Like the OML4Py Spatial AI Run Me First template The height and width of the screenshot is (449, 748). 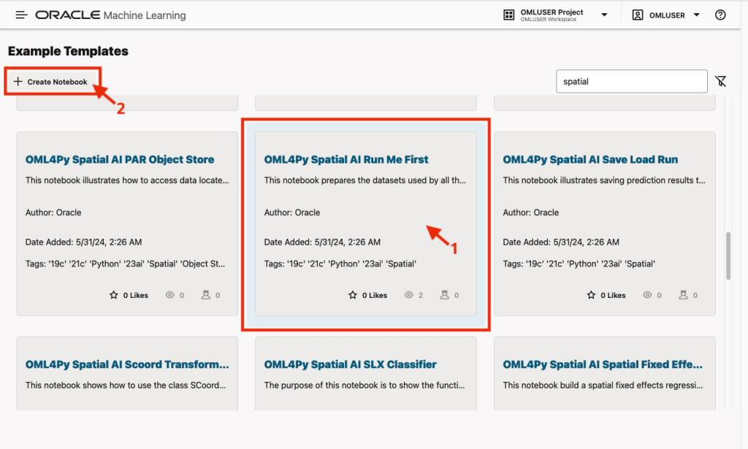(353, 295)
